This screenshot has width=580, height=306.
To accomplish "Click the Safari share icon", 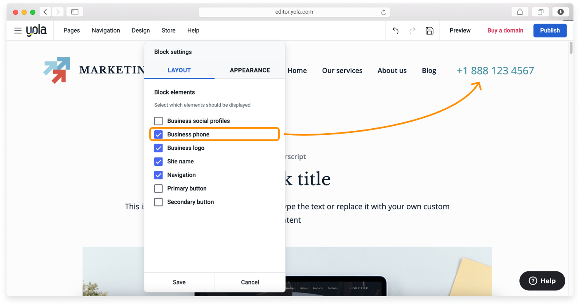I will pyautogui.click(x=520, y=12).
